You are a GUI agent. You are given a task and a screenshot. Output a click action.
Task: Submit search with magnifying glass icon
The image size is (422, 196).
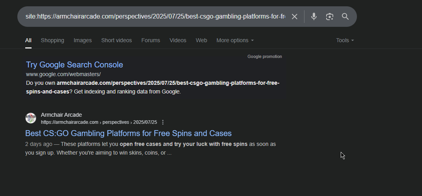345,17
